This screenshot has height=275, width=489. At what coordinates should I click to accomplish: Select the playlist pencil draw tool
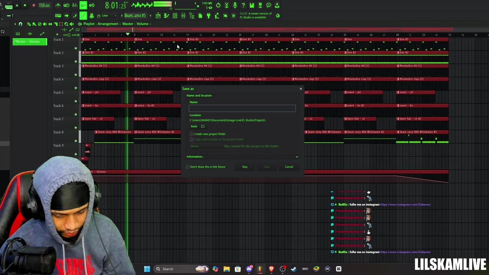[29, 24]
